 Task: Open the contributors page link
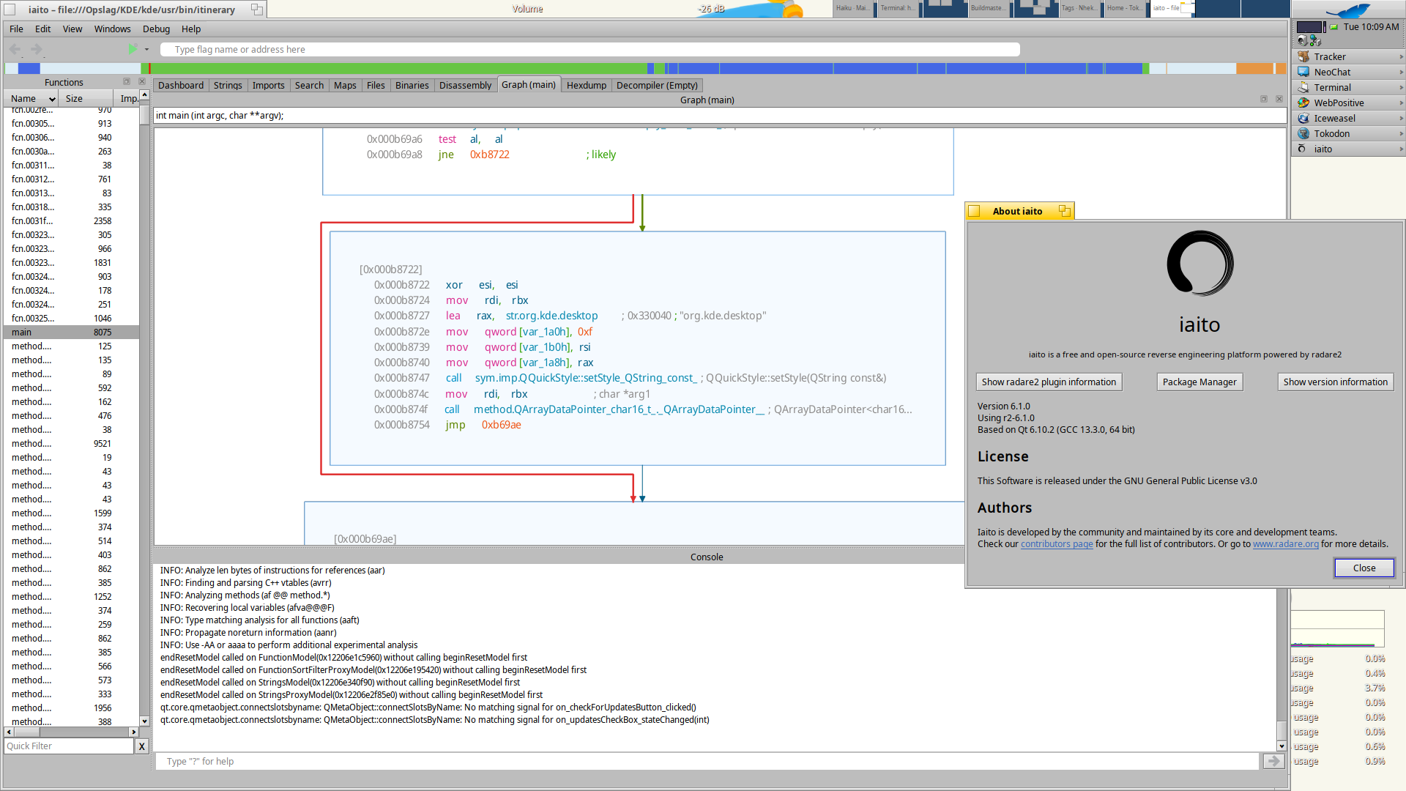click(1056, 544)
